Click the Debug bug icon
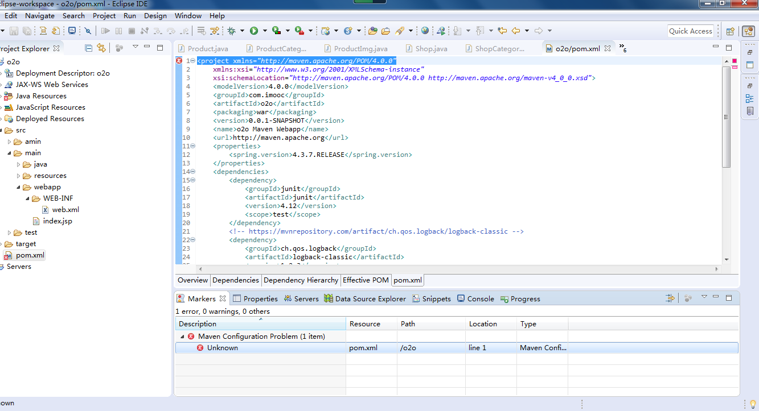Viewport: 759px width, 411px height. pyautogui.click(x=231, y=31)
